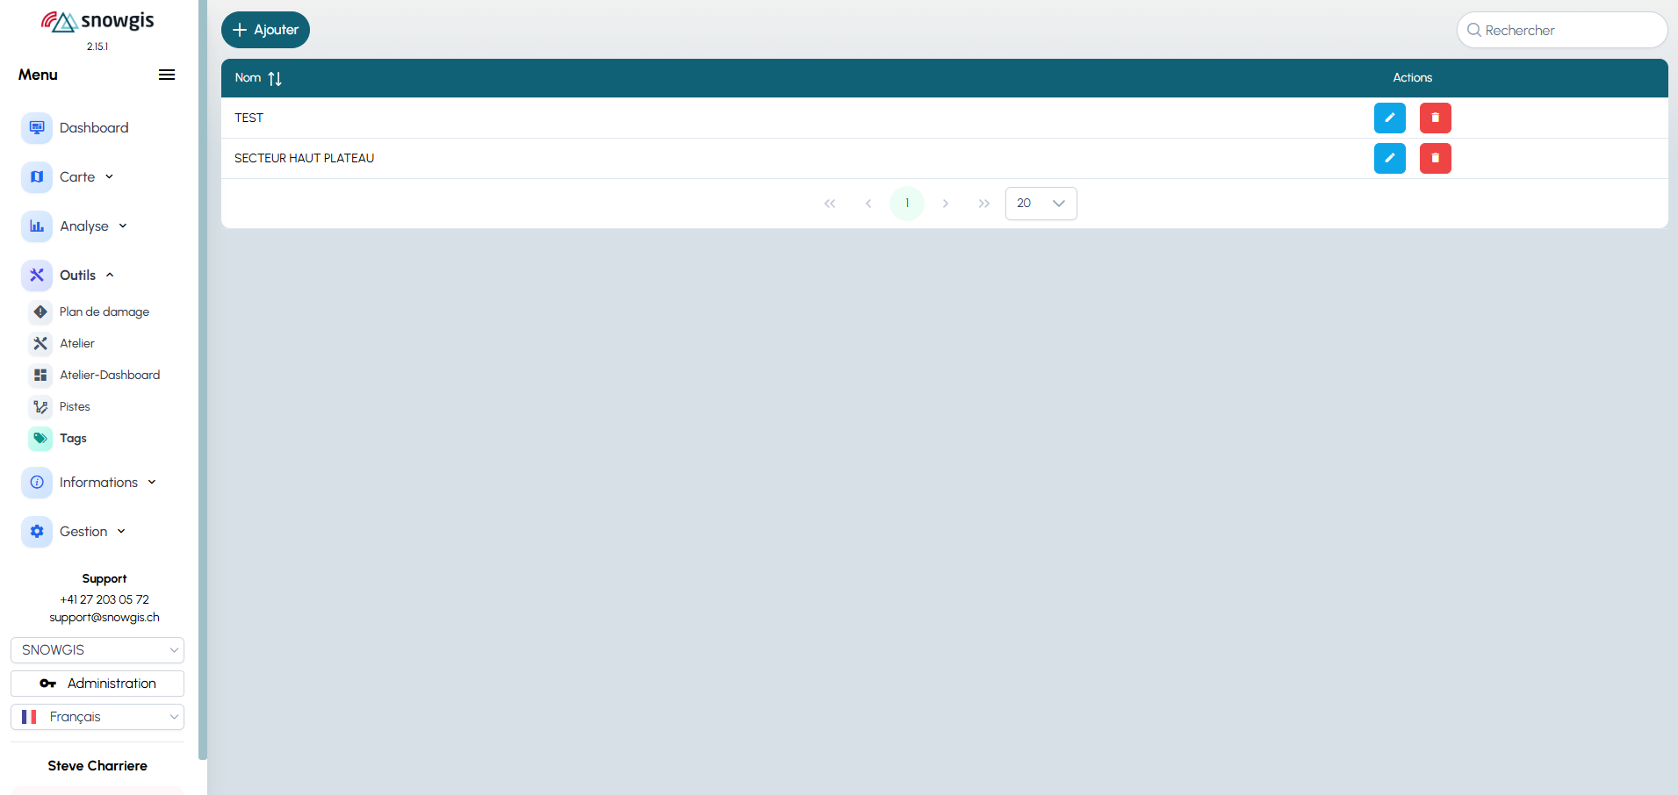Click the Ajouter button
The width and height of the screenshot is (1678, 795).
(265, 30)
